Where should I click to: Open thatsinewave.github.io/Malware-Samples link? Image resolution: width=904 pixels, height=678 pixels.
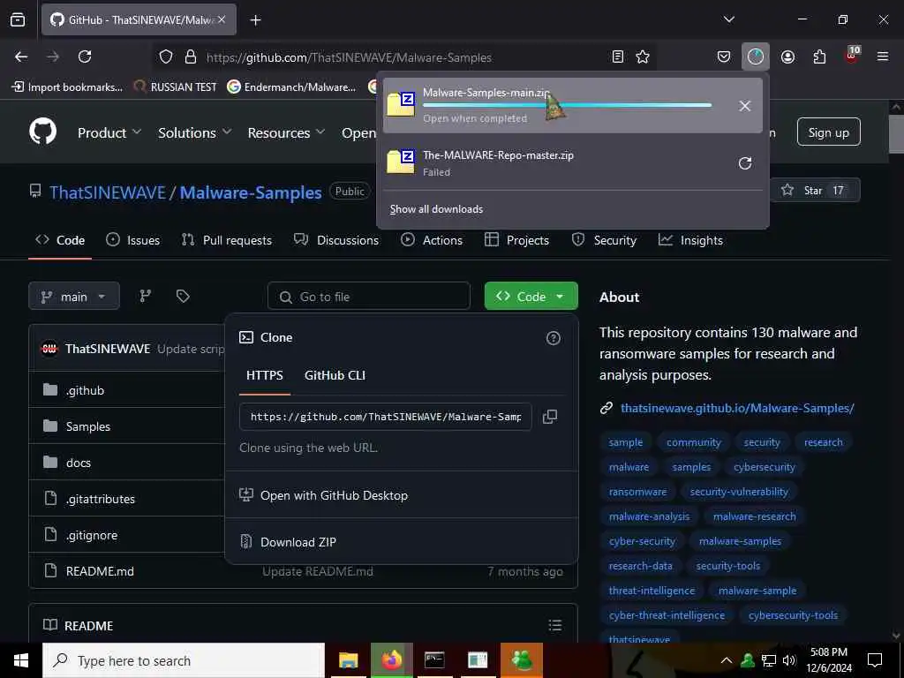[737, 408]
